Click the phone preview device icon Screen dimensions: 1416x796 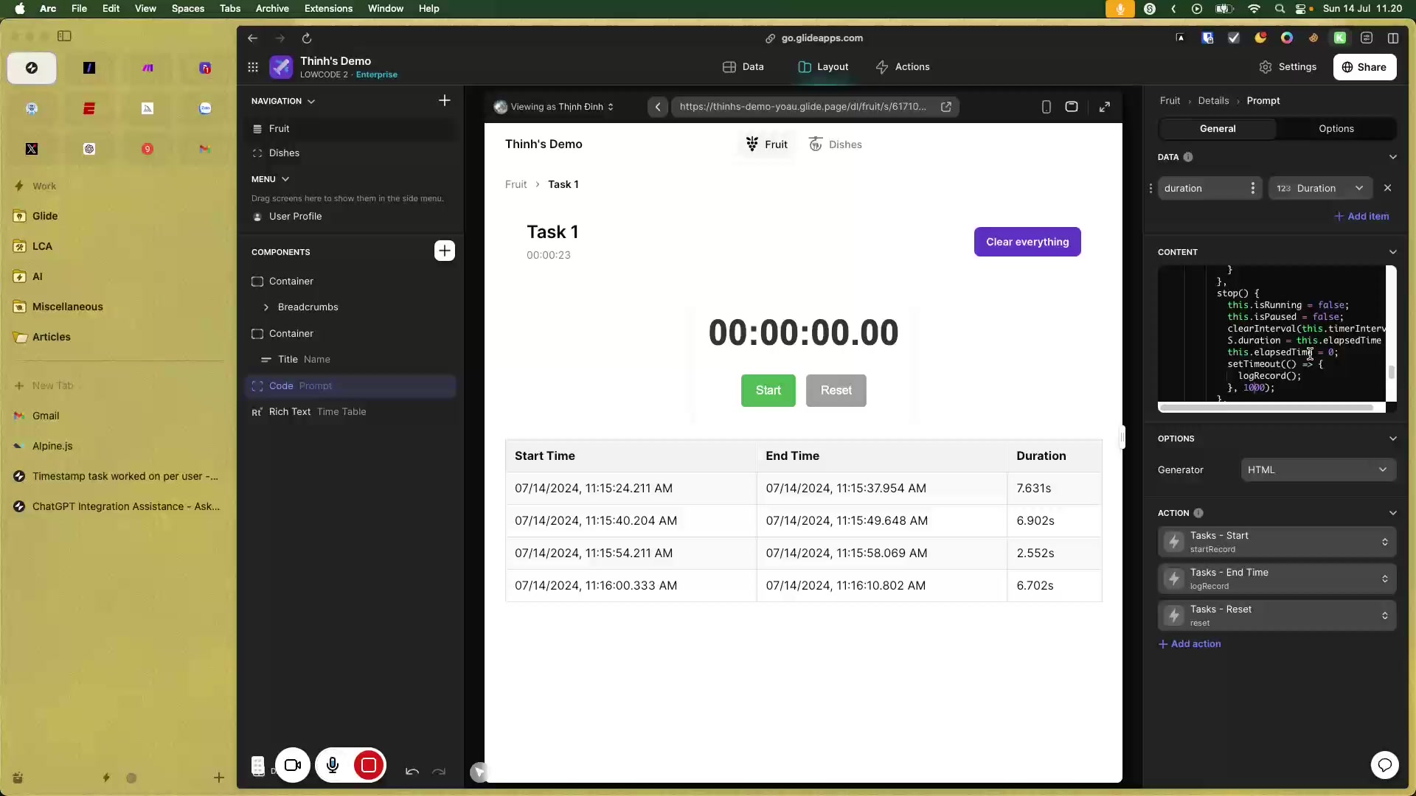1046,107
